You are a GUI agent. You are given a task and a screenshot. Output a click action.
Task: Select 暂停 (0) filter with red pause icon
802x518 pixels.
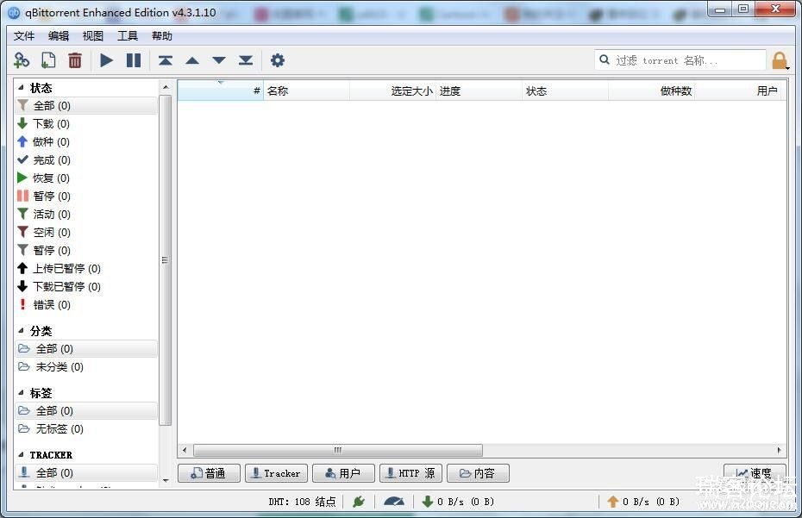pyautogui.click(x=86, y=196)
